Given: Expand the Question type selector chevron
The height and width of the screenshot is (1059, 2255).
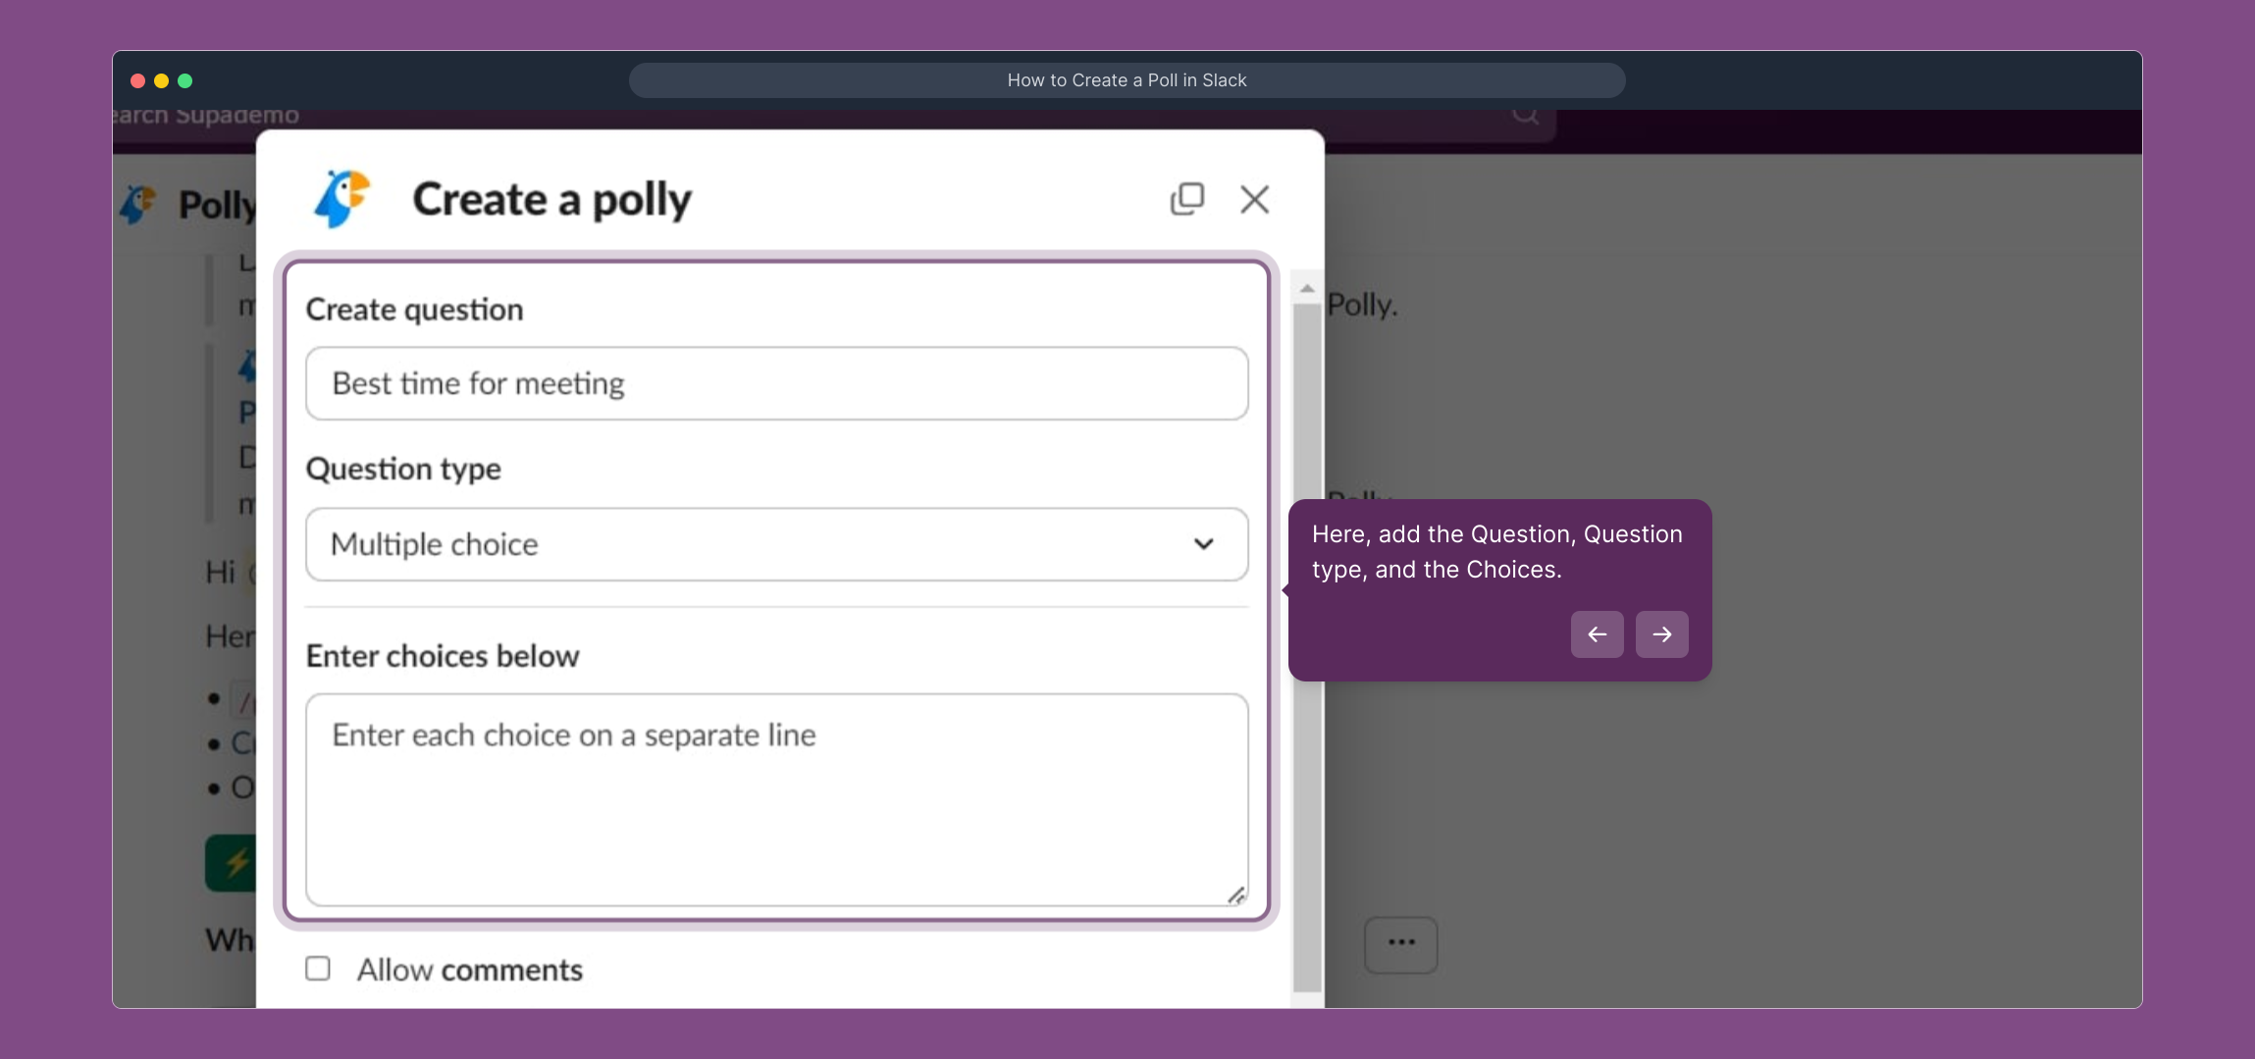Looking at the screenshot, I should [x=1204, y=544].
